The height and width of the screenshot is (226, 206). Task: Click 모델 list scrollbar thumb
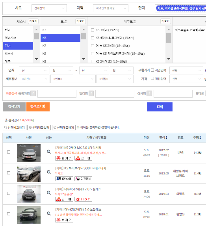[x=84, y=36]
